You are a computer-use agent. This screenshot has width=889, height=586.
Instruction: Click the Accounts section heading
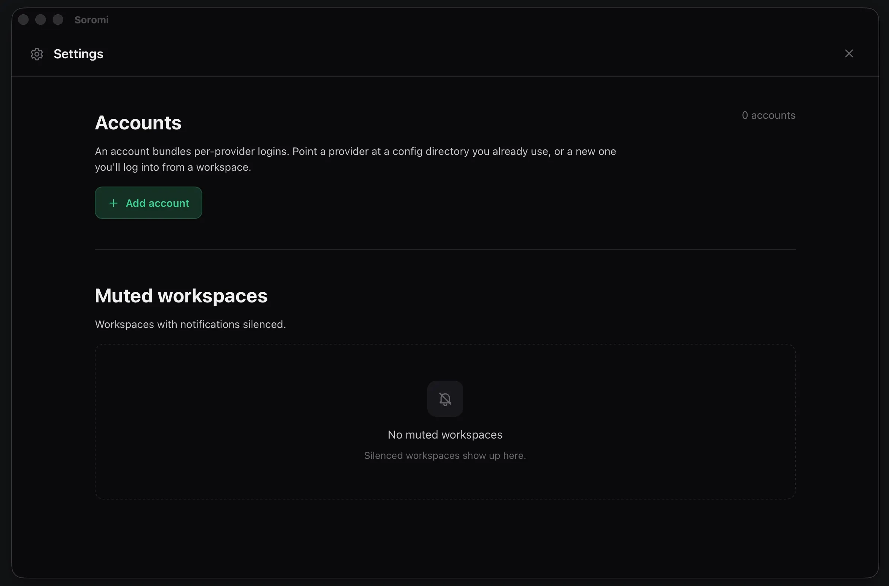(138, 123)
